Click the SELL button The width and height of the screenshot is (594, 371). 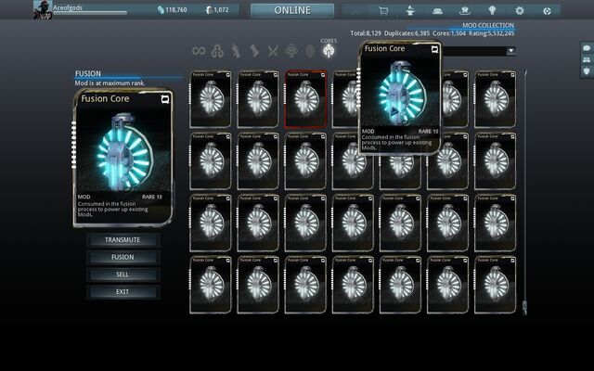tap(123, 275)
